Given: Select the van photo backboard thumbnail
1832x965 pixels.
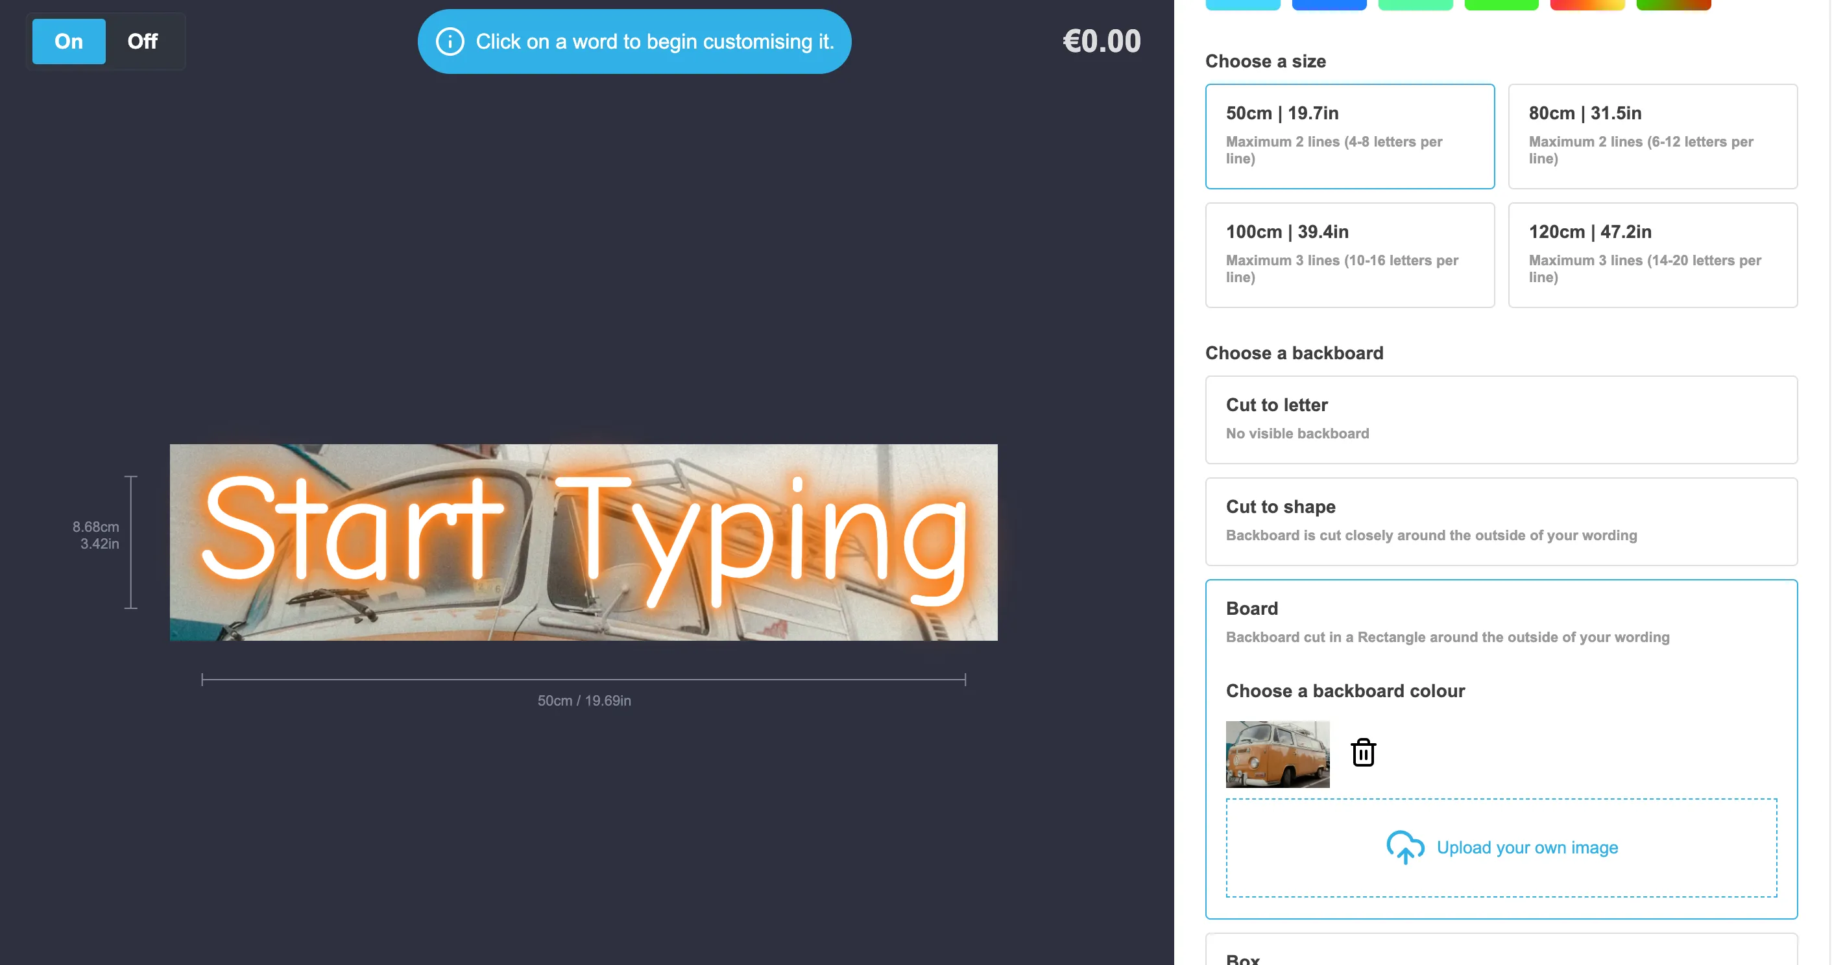Looking at the screenshot, I should click(1277, 754).
